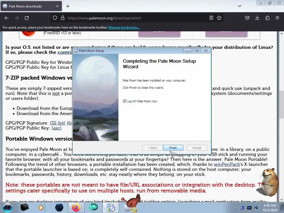Open the Manage bookmarks link
Viewport: 284px width, 213px height.
124,27
